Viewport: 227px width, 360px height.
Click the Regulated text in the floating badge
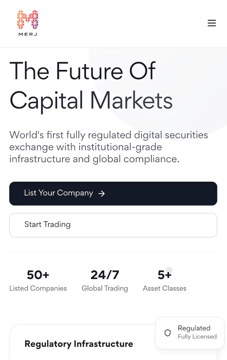pyautogui.click(x=194, y=328)
